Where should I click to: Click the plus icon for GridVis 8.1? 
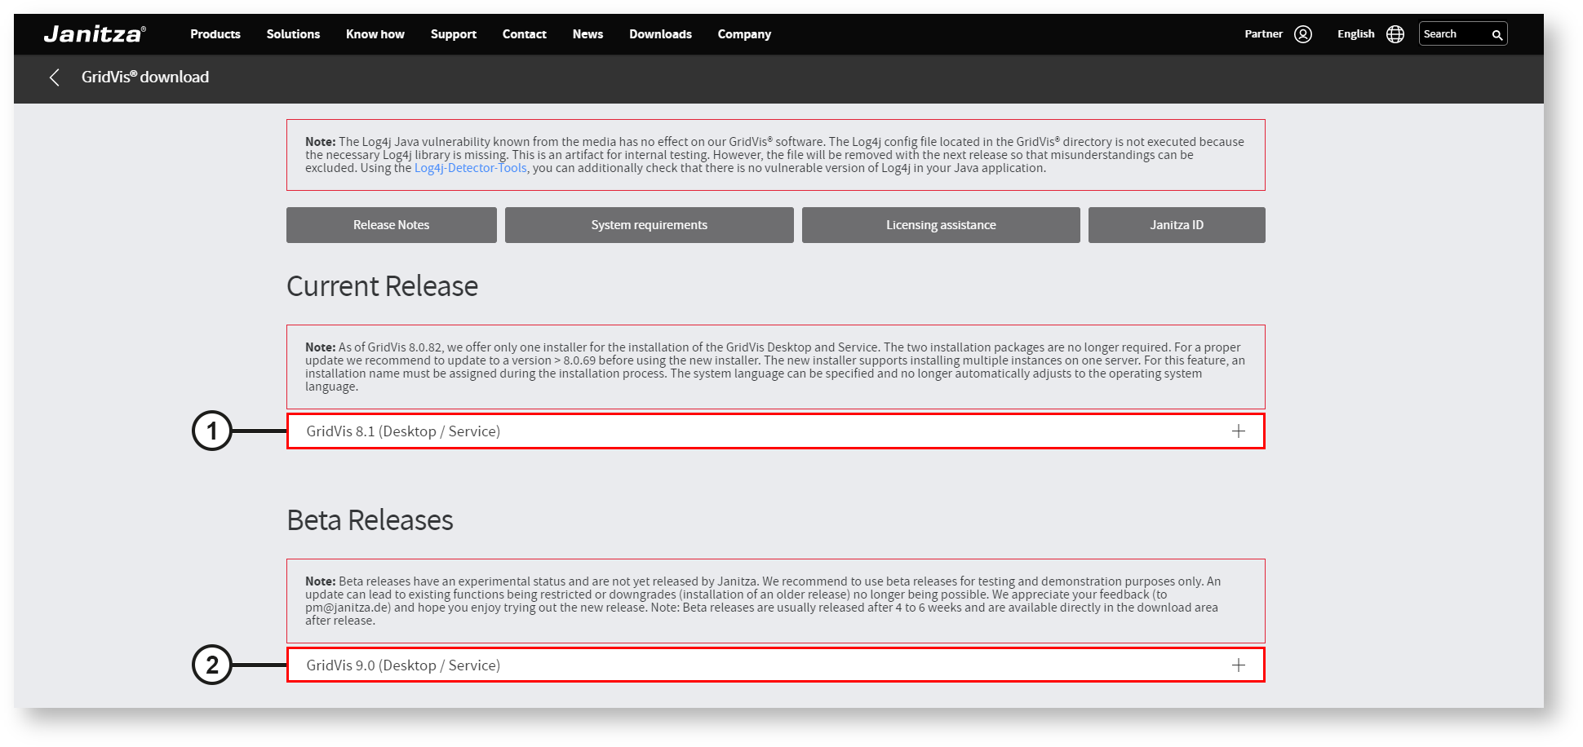click(1238, 431)
